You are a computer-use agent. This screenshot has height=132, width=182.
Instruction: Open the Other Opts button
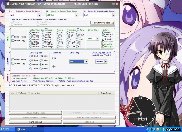coord(103,47)
